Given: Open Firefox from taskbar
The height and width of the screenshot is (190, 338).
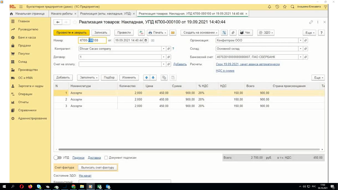Looking at the screenshot, I should click(30, 186).
